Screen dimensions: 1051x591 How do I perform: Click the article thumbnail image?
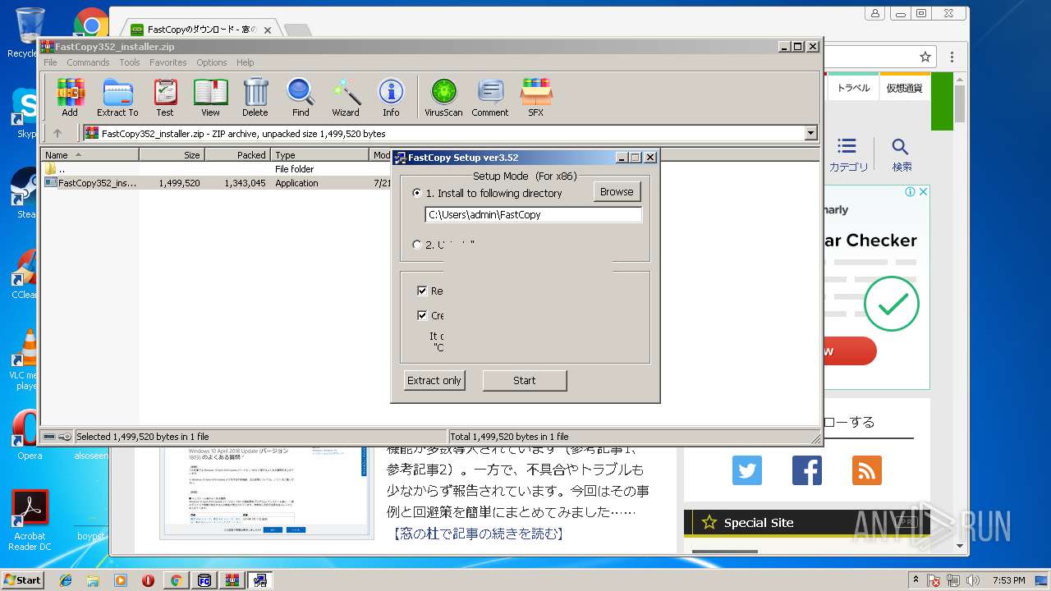267,492
